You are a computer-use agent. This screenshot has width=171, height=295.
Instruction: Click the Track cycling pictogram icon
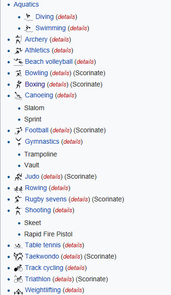click(x=18, y=268)
